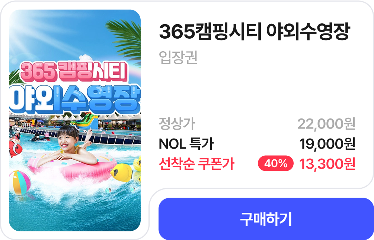This screenshot has width=374, height=240.
Task: Click the 13,300원 coupon price
Action: (327, 164)
